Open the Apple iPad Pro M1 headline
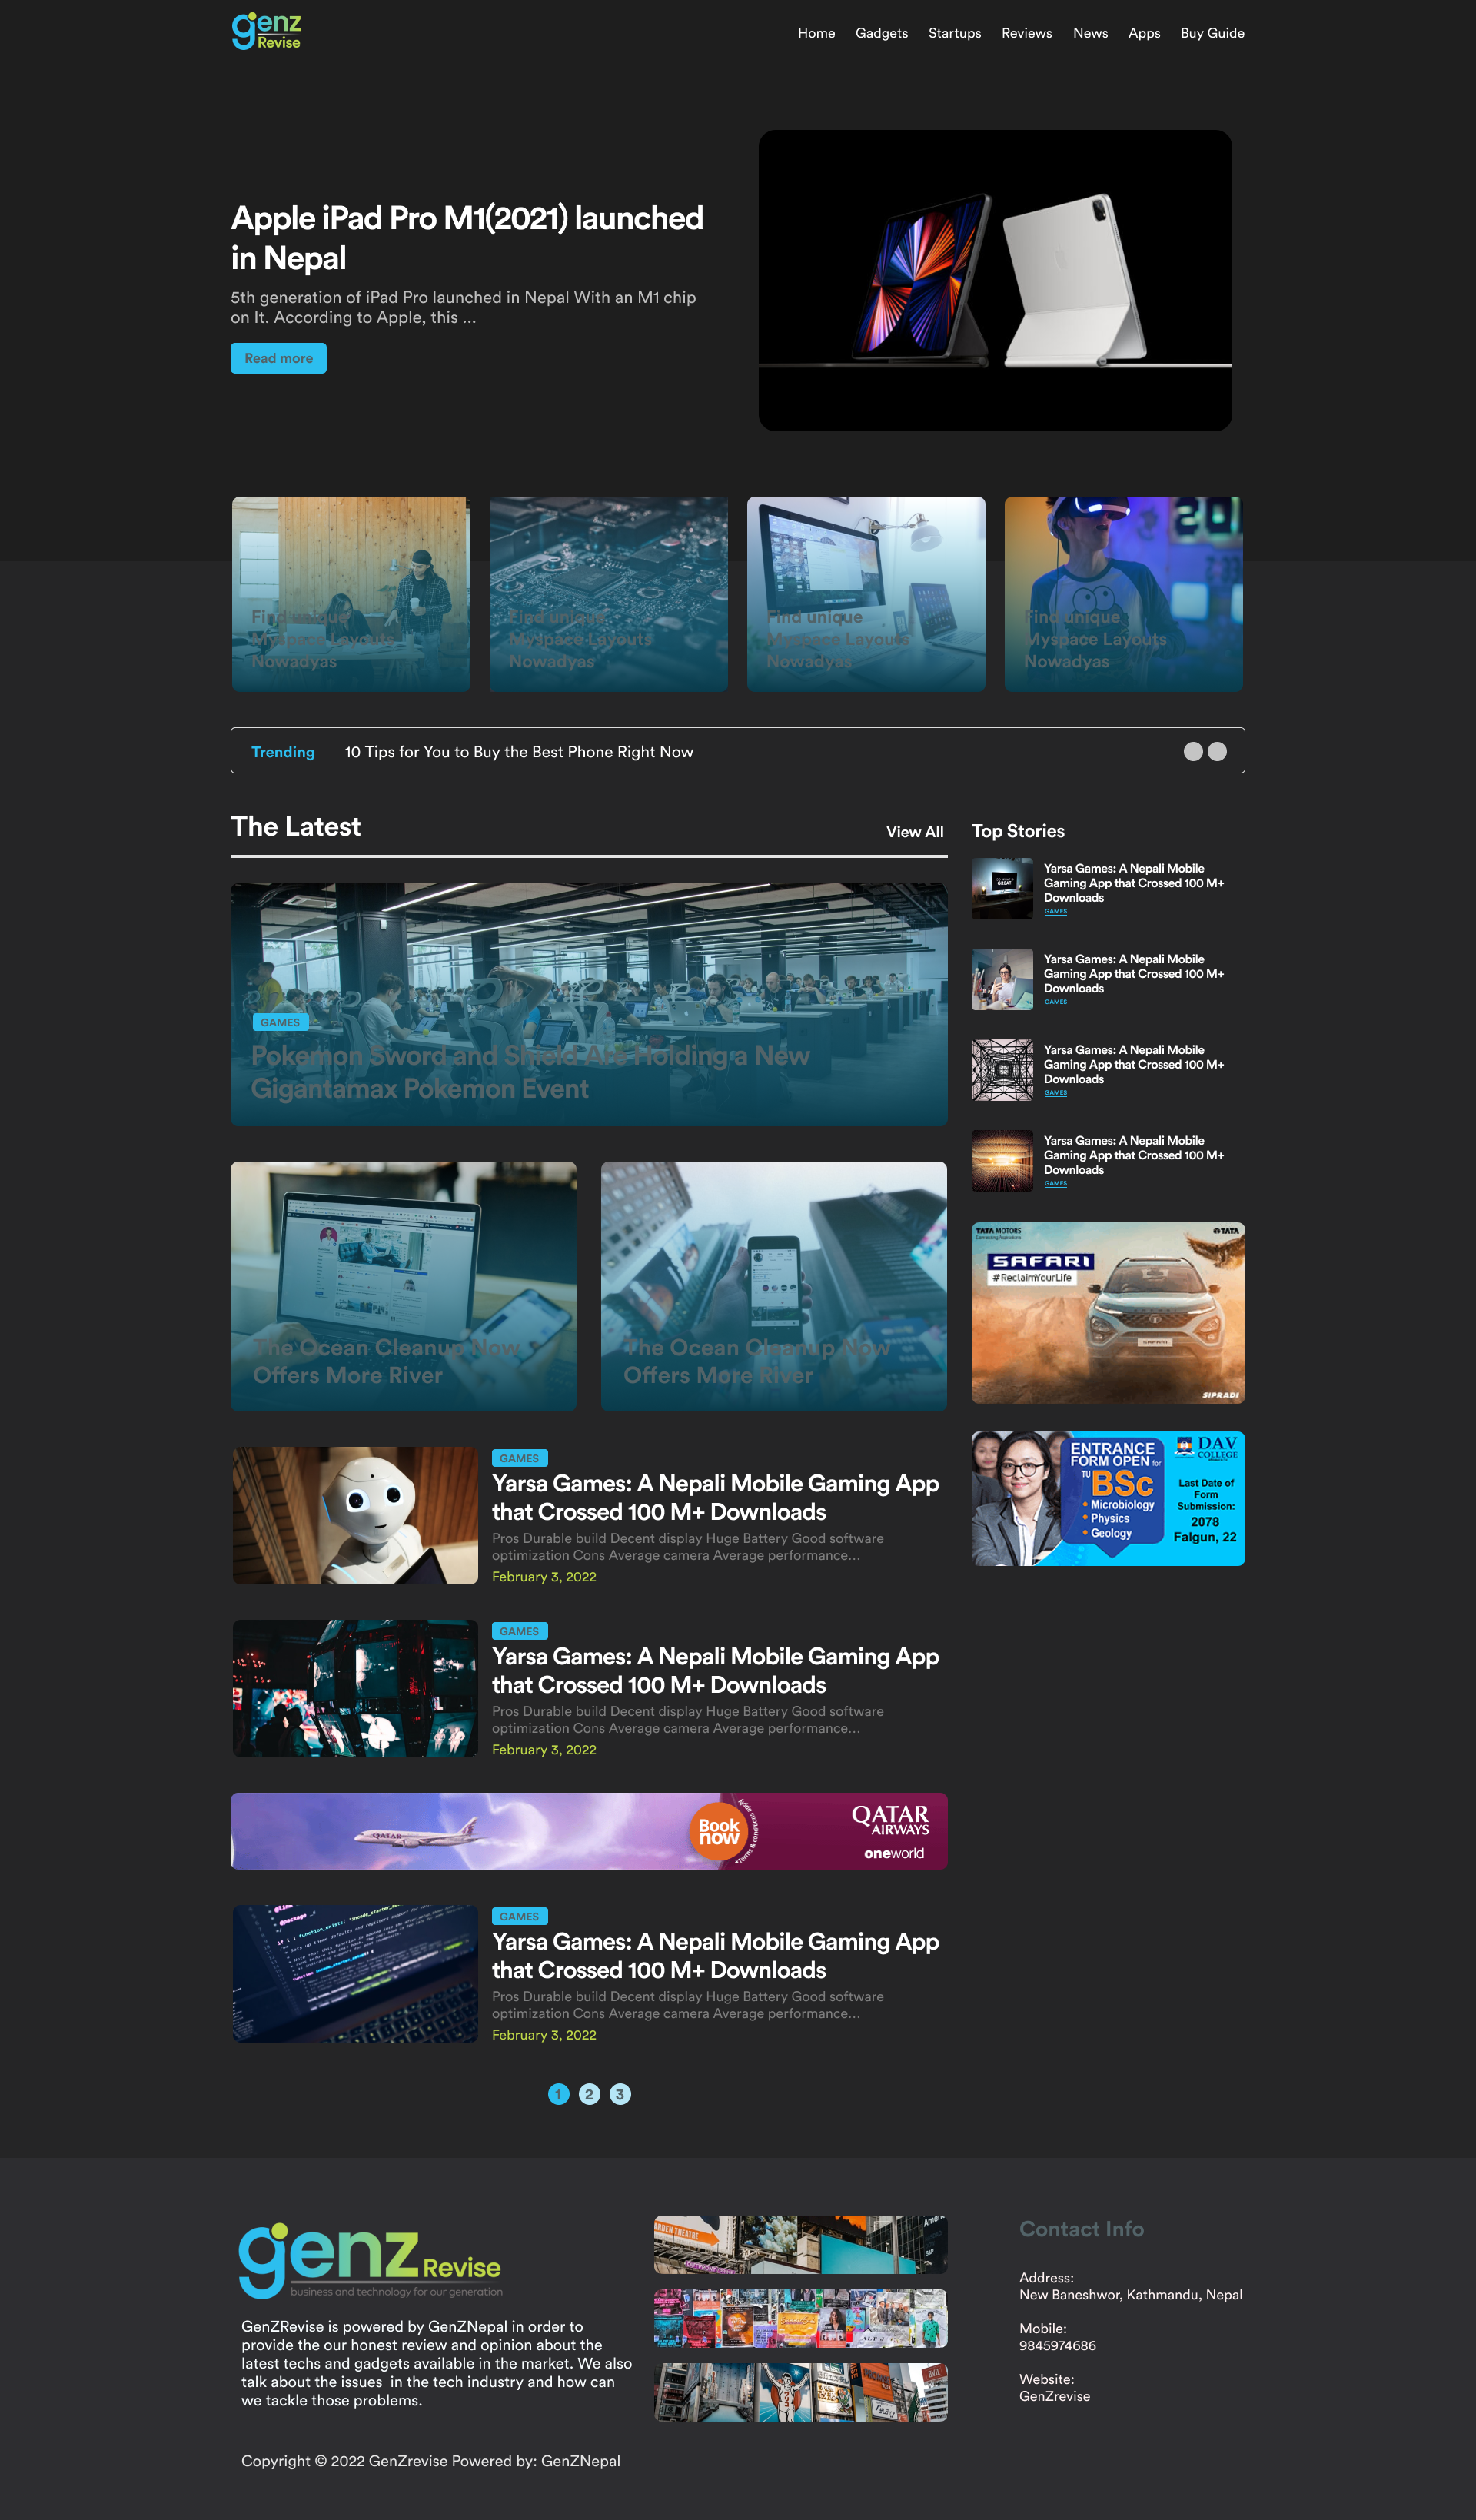This screenshot has width=1476, height=2520. tap(467, 237)
